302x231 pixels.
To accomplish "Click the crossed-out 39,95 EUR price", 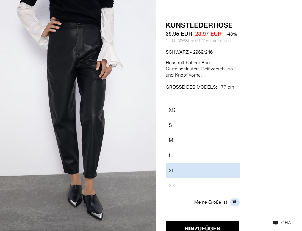I will coord(179,34).
